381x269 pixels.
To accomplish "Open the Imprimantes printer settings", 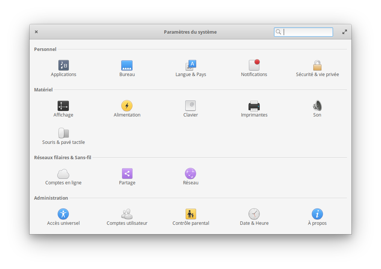I will tap(254, 109).
